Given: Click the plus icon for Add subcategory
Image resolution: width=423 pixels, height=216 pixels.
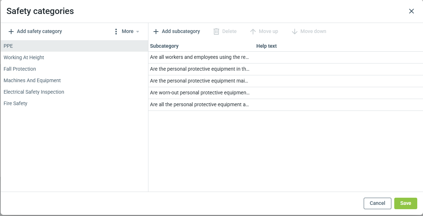Looking at the screenshot, I should [156, 32].
